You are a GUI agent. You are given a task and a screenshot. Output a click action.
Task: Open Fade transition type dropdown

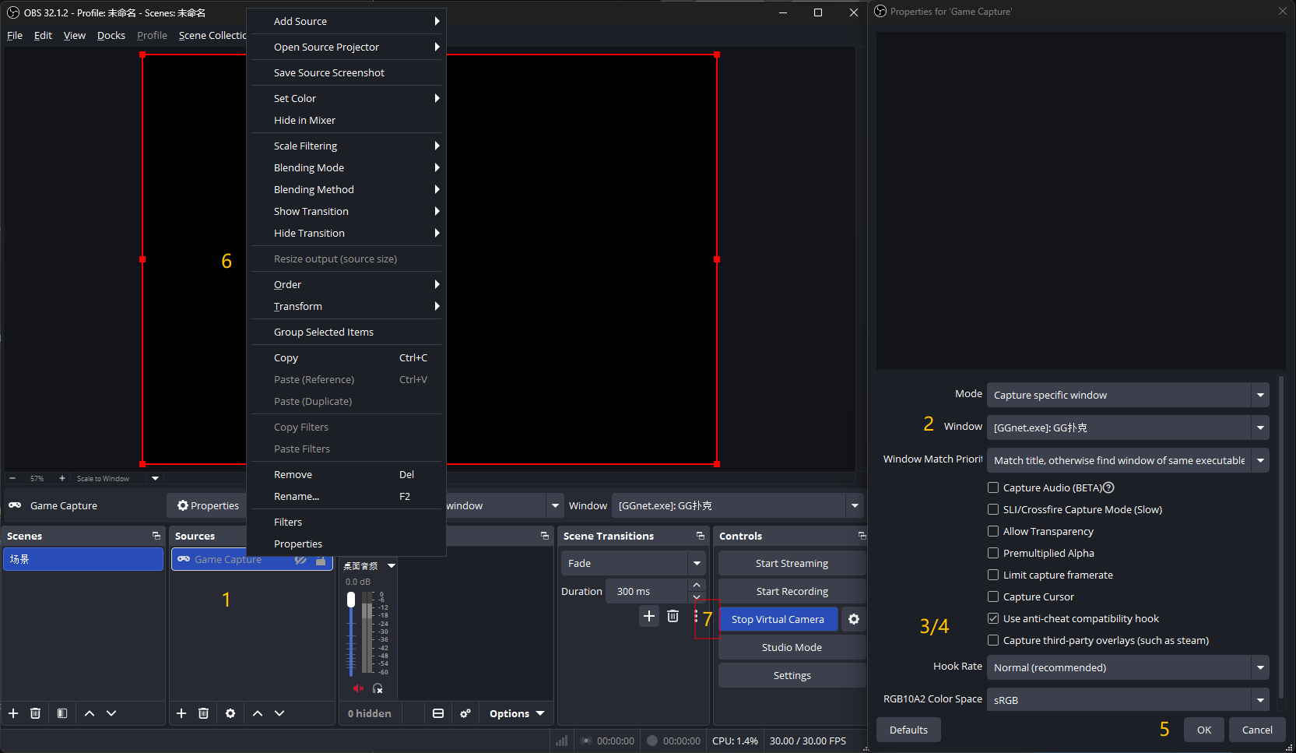tap(633, 563)
